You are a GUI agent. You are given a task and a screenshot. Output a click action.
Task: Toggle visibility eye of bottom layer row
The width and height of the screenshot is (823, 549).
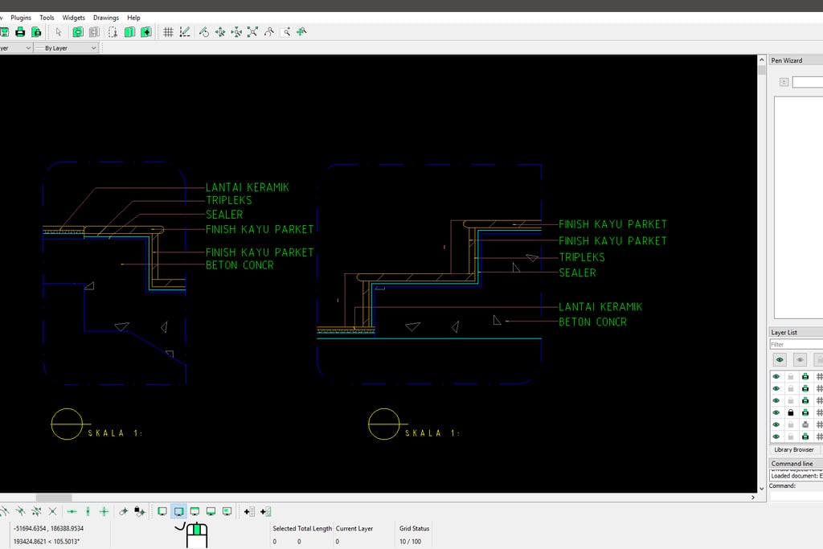tap(776, 436)
